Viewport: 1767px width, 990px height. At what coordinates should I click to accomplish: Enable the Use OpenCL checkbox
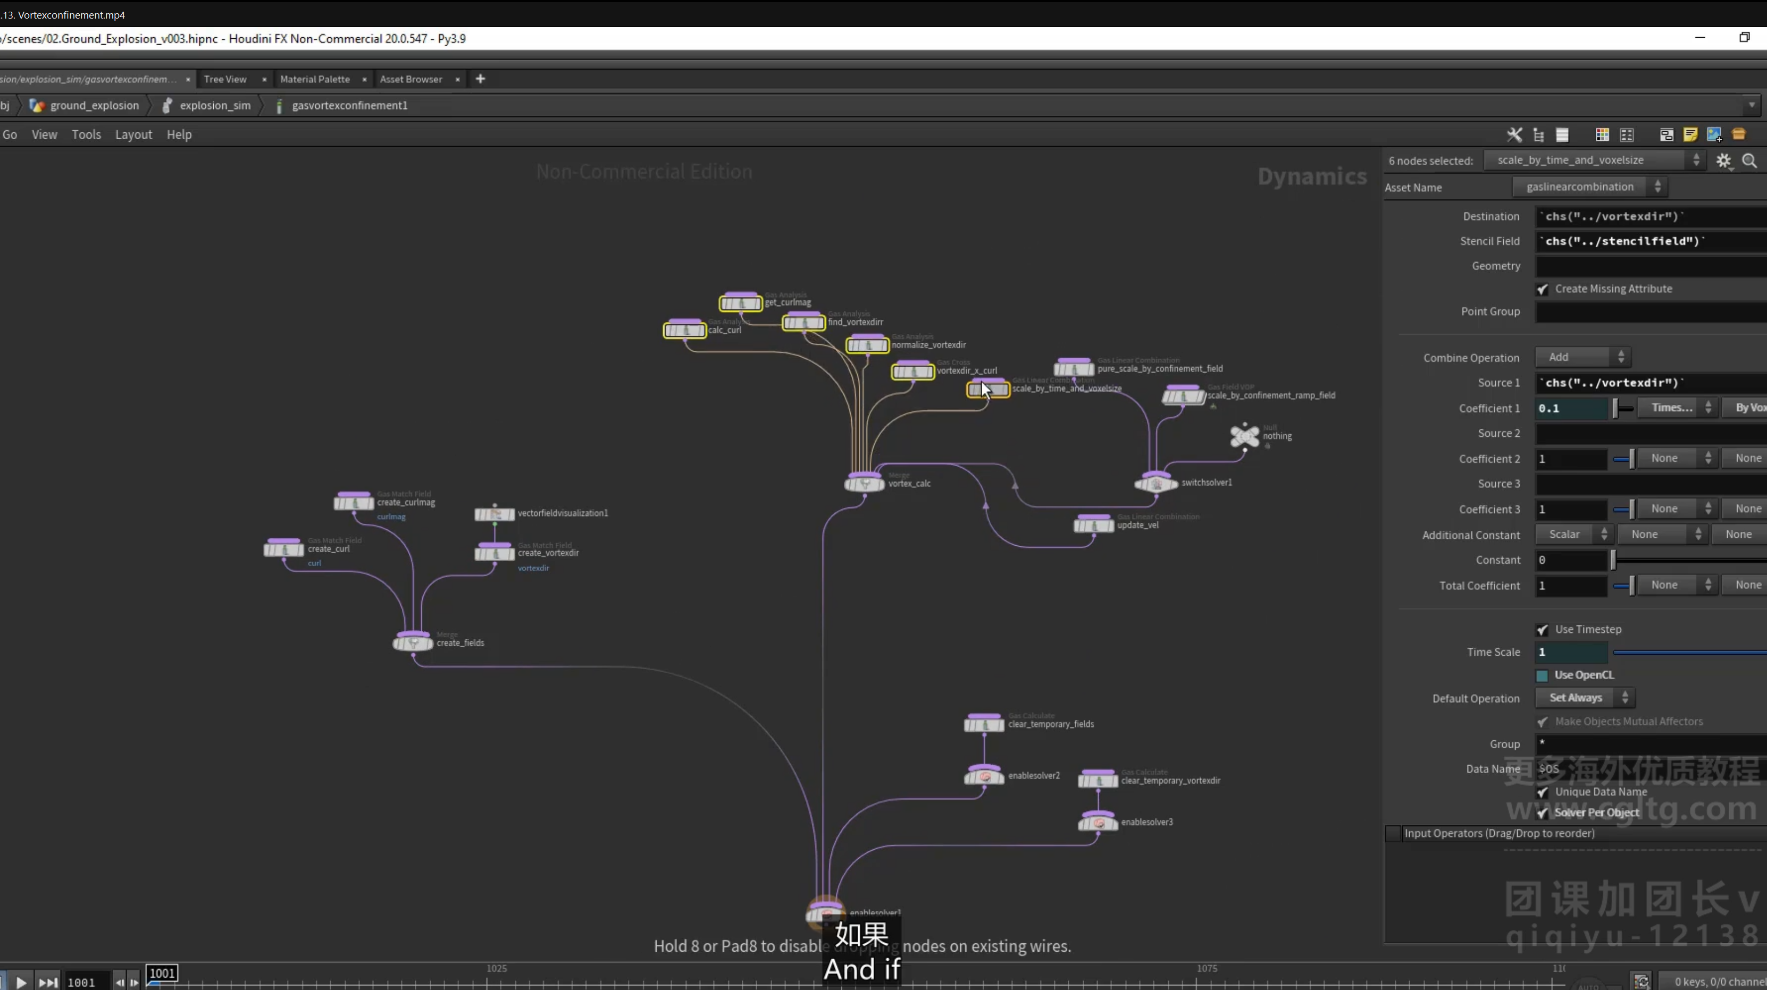(1542, 675)
